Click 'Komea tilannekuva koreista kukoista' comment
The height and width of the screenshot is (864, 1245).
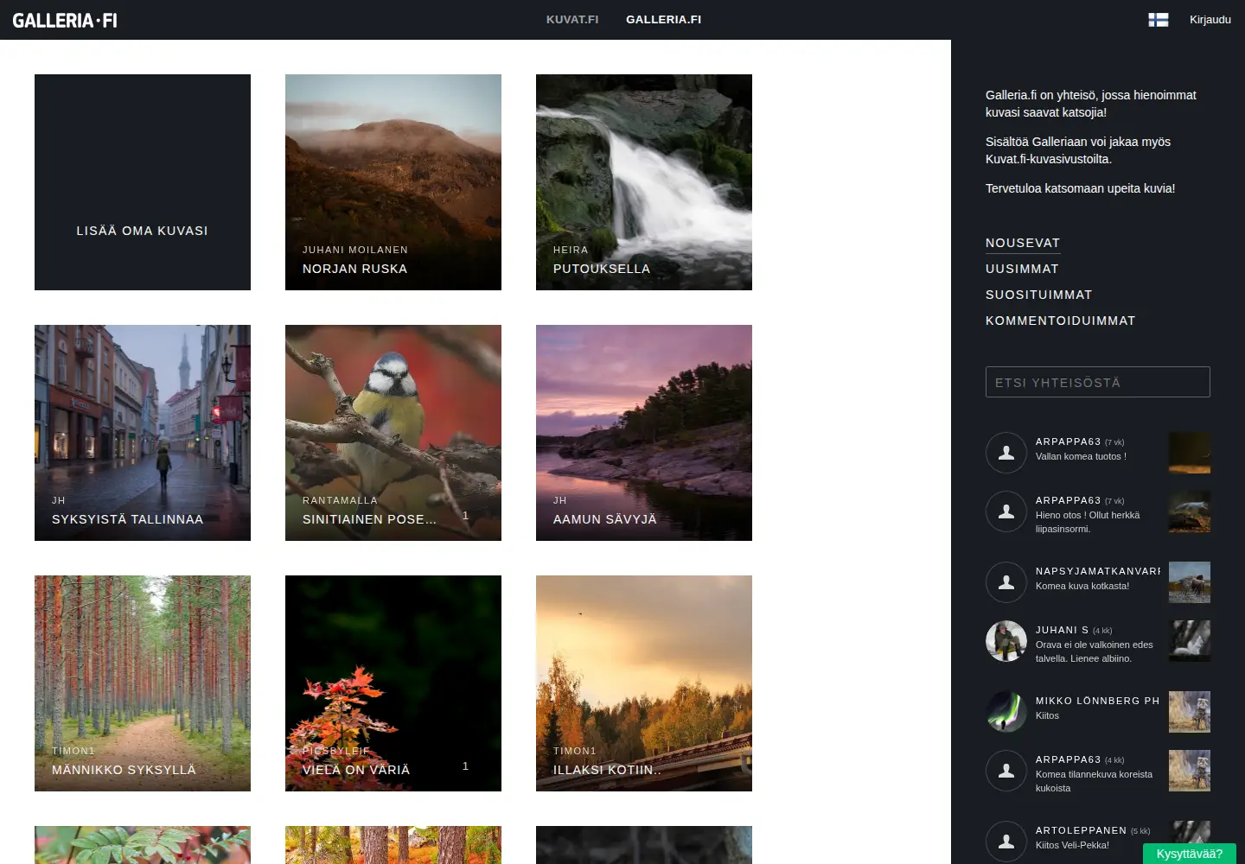(1094, 781)
